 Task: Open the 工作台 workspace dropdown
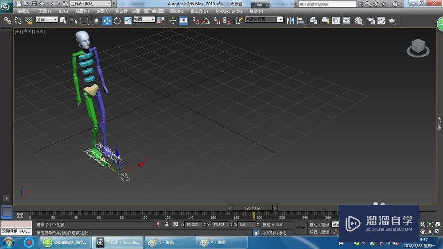[90, 4]
